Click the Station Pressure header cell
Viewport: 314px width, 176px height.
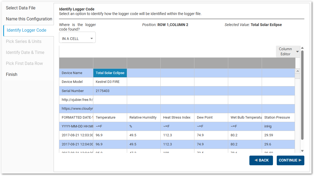(x=278, y=117)
